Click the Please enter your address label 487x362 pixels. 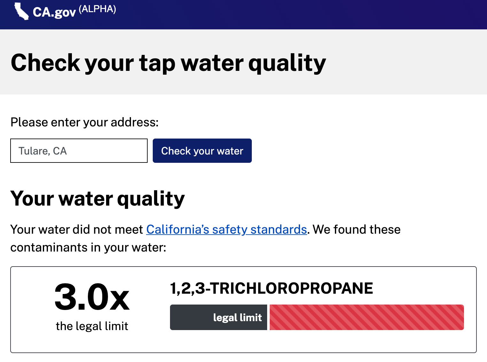[x=84, y=122]
